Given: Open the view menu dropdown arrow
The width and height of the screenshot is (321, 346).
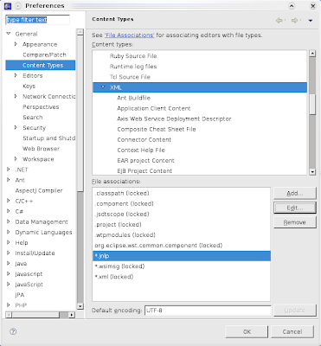Looking at the screenshot, I should (311, 21).
